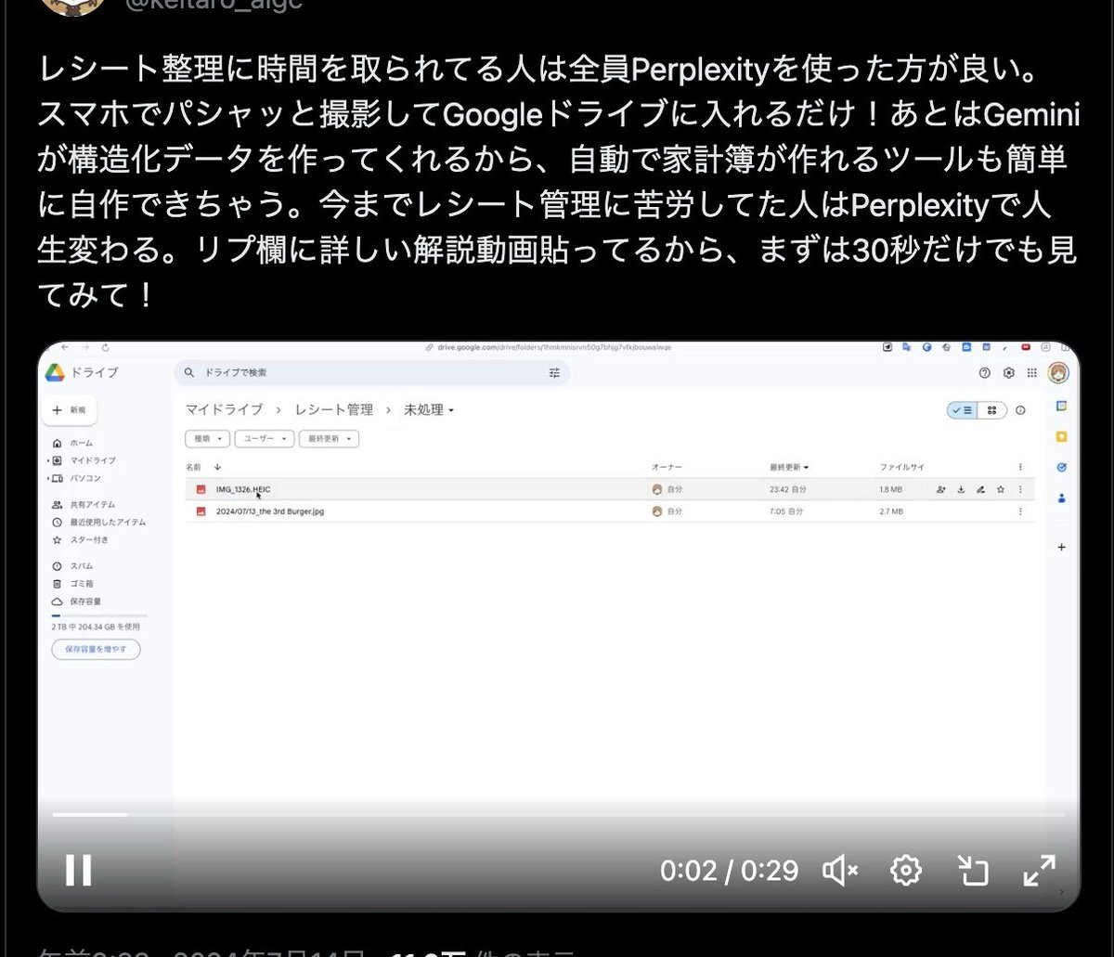Expand the マイドライブ tree arrow
The width and height of the screenshot is (1114, 957).
pyautogui.click(x=47, y=460)
